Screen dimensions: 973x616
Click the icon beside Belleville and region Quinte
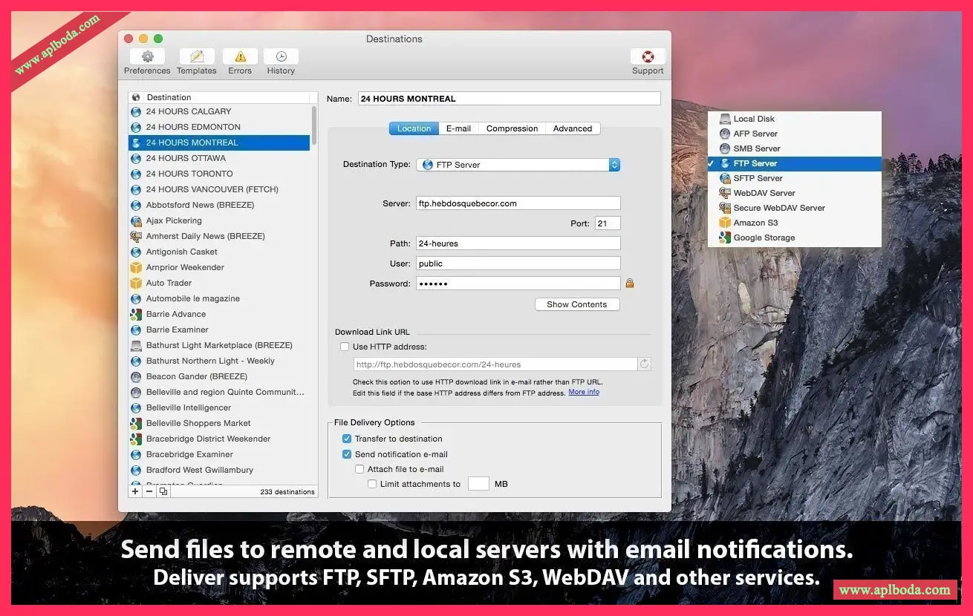point(136,392)
